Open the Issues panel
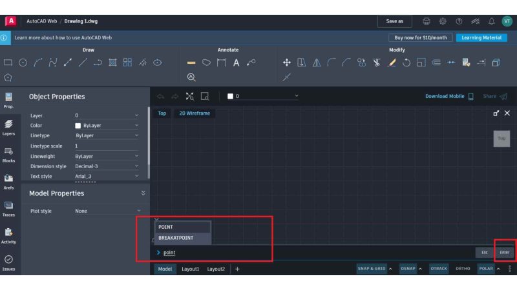Viewport: 517px width, 290px height. pyautogui.click(x=8, y=263)
